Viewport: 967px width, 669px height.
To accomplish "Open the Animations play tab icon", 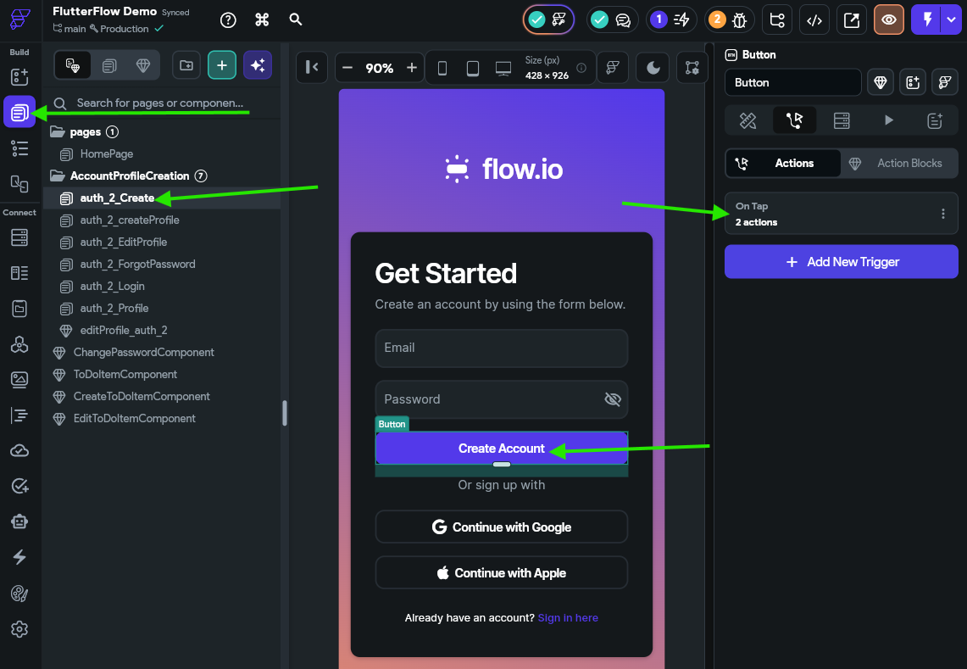I will coord(889,120).
